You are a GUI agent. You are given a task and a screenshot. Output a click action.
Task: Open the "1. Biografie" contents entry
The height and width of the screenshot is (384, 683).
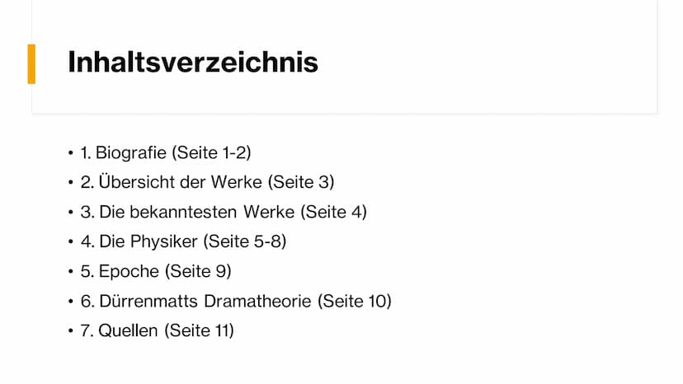pyautogui.click(x=124, y=152)
